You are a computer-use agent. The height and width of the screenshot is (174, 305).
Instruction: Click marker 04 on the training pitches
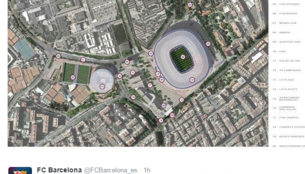click(x=73, y=77)
